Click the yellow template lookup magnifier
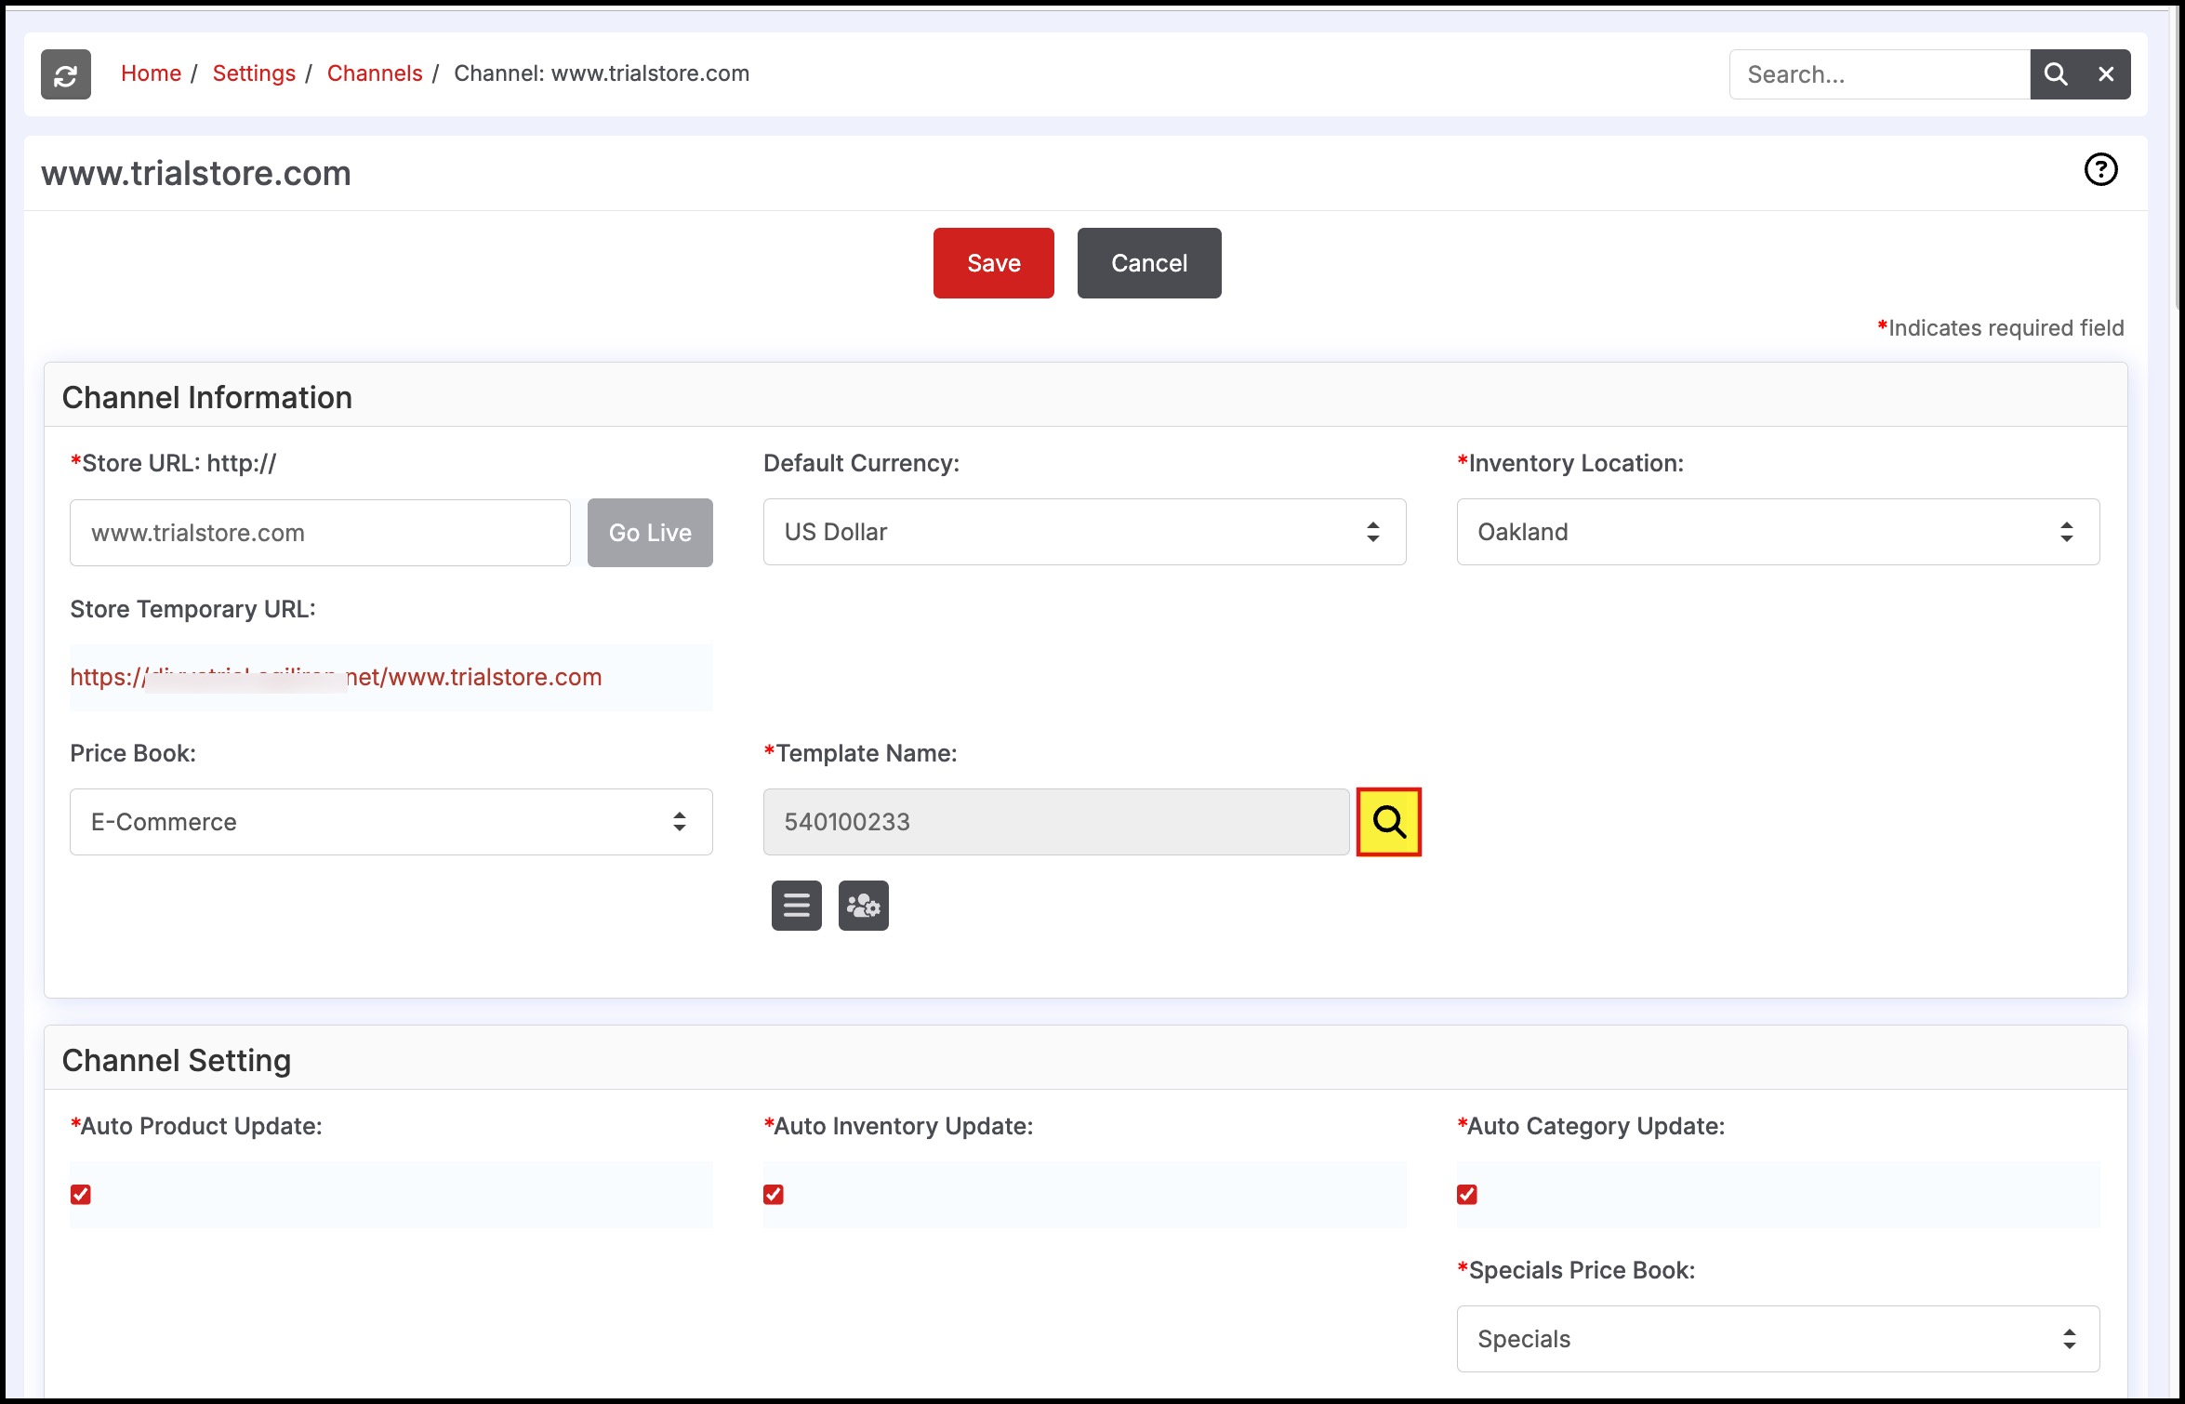The width and height of the screenshot is (2185, 1404). (1388, 822)
